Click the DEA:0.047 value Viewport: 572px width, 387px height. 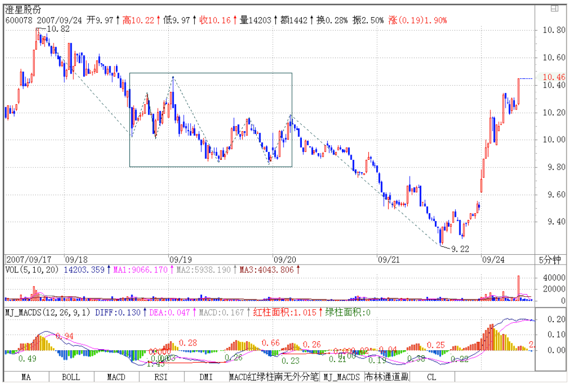coord(170,312)
